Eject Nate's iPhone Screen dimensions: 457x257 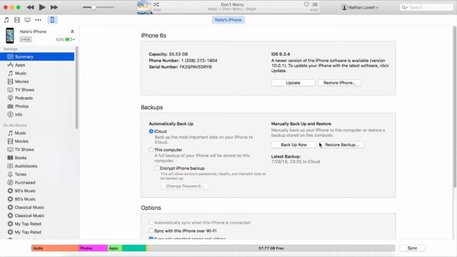tap(72, 31)
